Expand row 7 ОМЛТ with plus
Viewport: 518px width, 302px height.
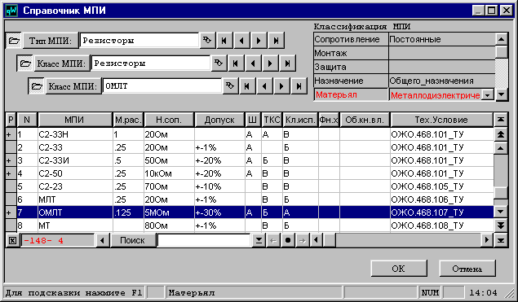tap(10, 212)
